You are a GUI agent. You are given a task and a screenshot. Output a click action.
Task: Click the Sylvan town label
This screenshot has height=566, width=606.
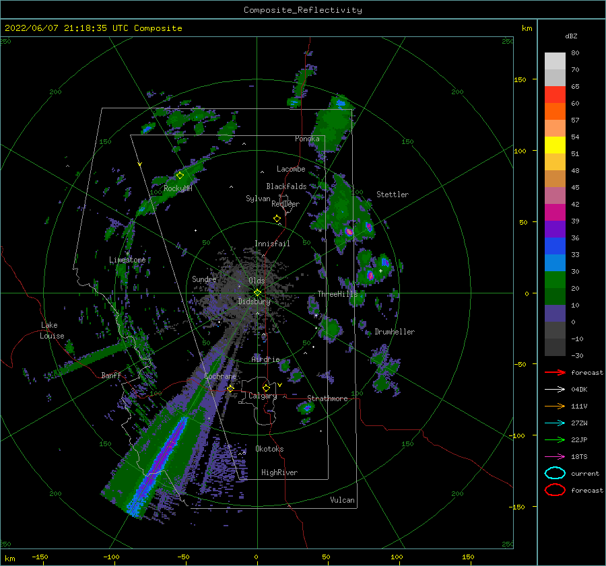coord(258,199)
